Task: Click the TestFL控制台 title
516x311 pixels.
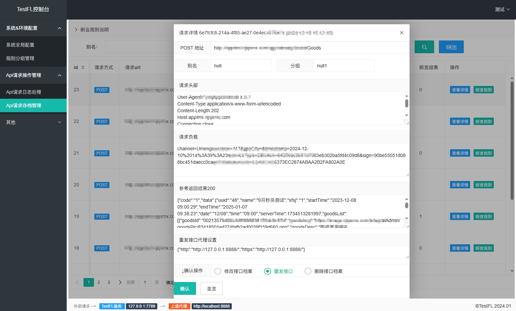Action: click(33, 9)
